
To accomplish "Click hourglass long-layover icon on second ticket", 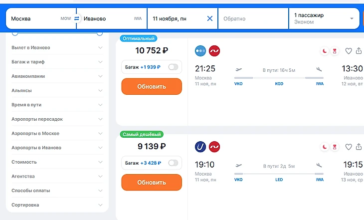I will pyautogui.click(x=336, y=147).
